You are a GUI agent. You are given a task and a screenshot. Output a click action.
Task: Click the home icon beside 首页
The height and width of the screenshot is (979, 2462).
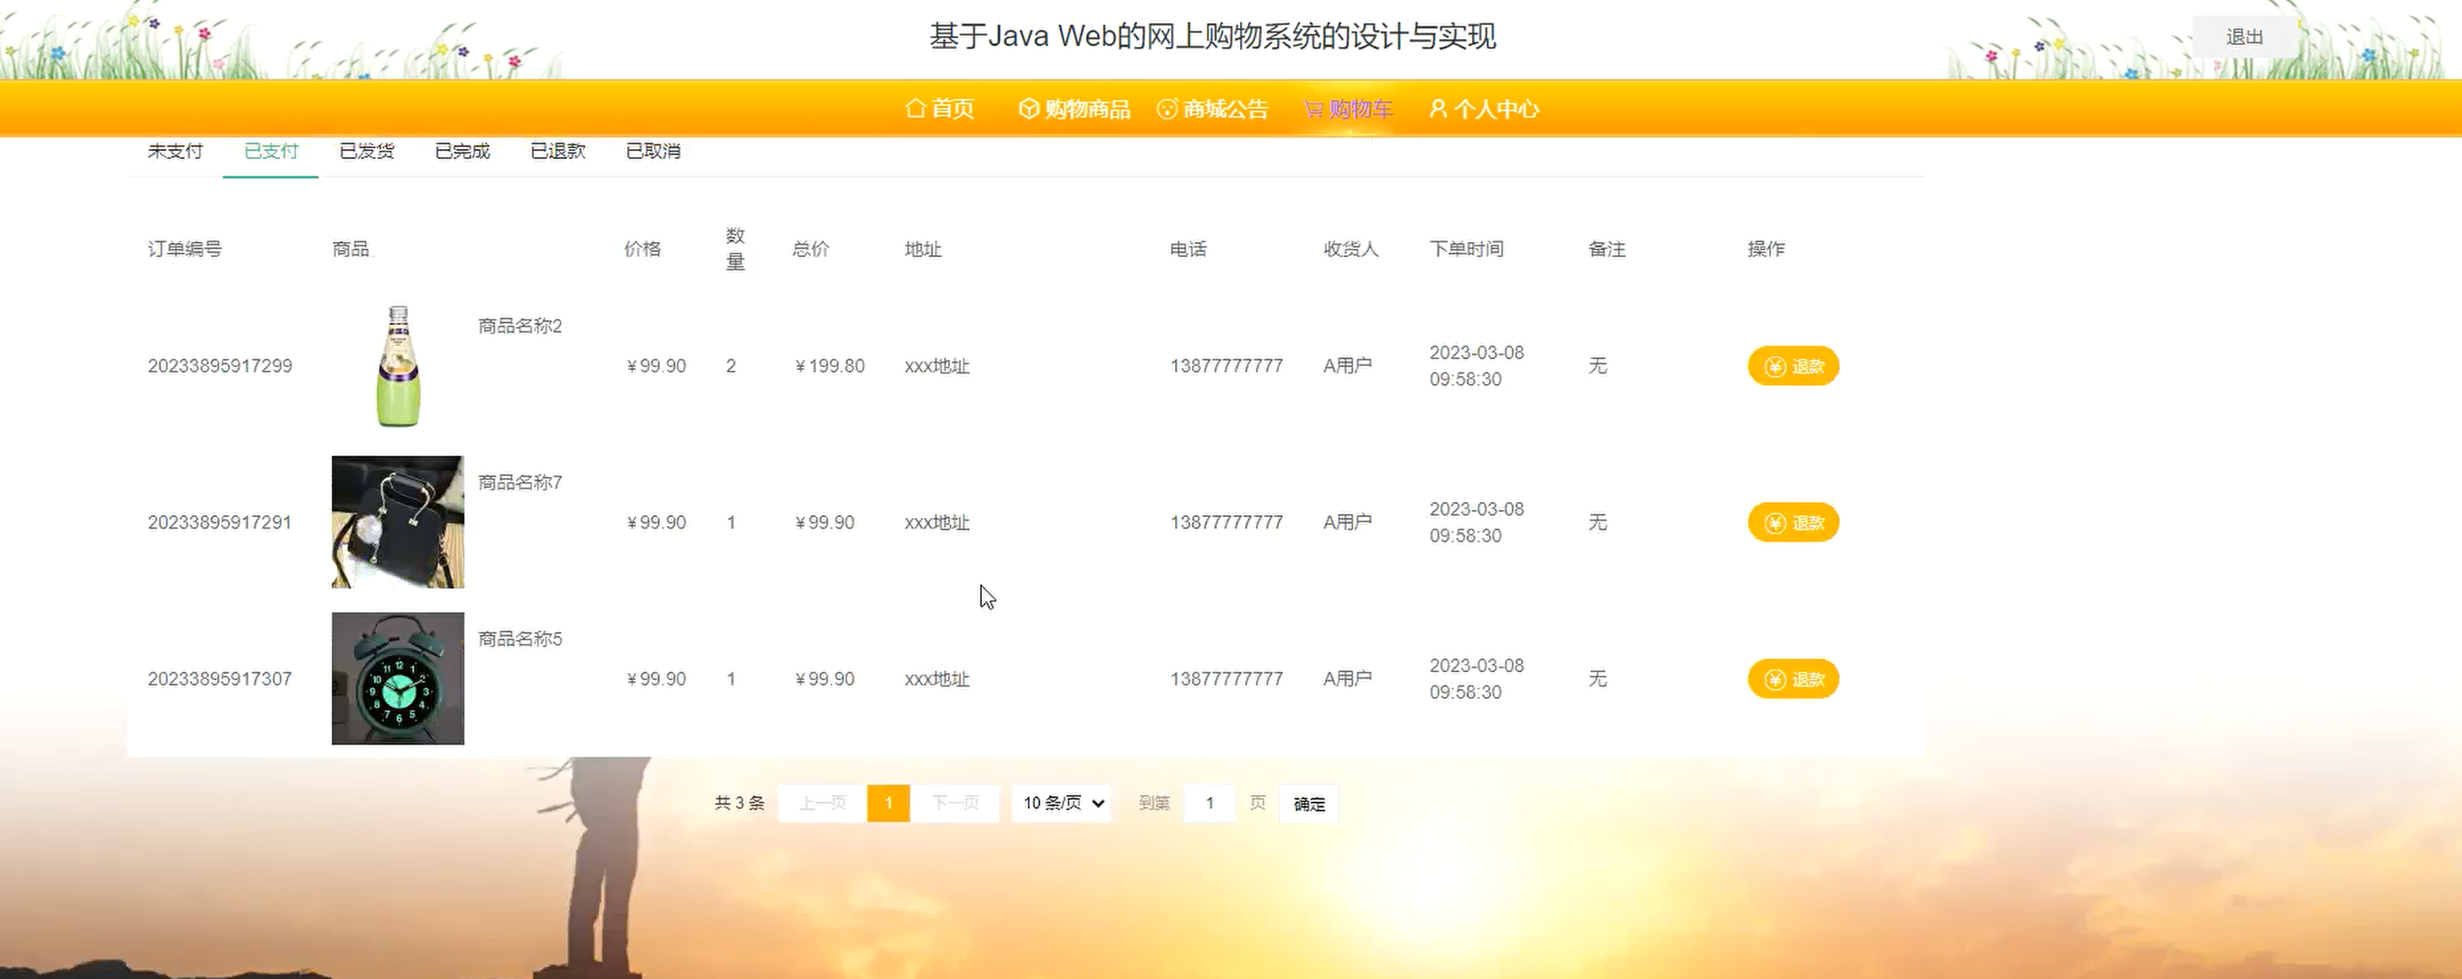click(914, 108)
